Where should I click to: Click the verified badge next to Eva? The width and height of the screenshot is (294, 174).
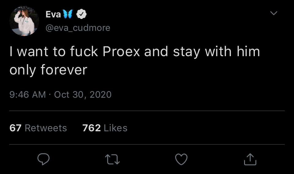coord(81,14)
